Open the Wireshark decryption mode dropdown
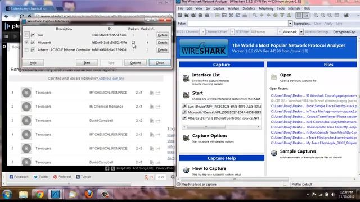The image size is (360, 202). click(x=301, y=32)
